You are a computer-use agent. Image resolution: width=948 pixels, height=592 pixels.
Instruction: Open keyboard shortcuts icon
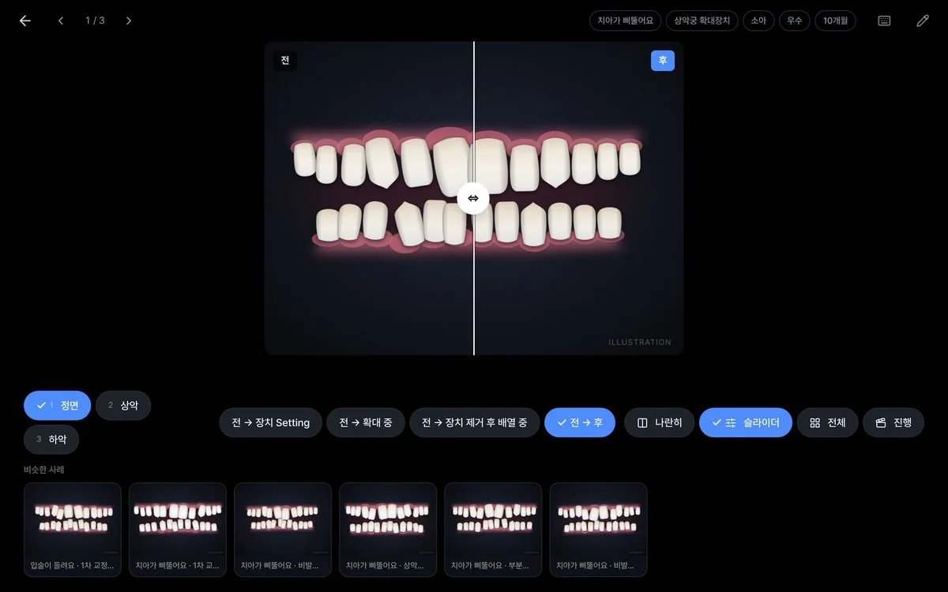(x=884, y=21)
